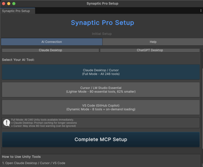This screenshot has width=203, height=167.
Task: Choose the ChatGPT Desktop button
Action: [150, 50]
